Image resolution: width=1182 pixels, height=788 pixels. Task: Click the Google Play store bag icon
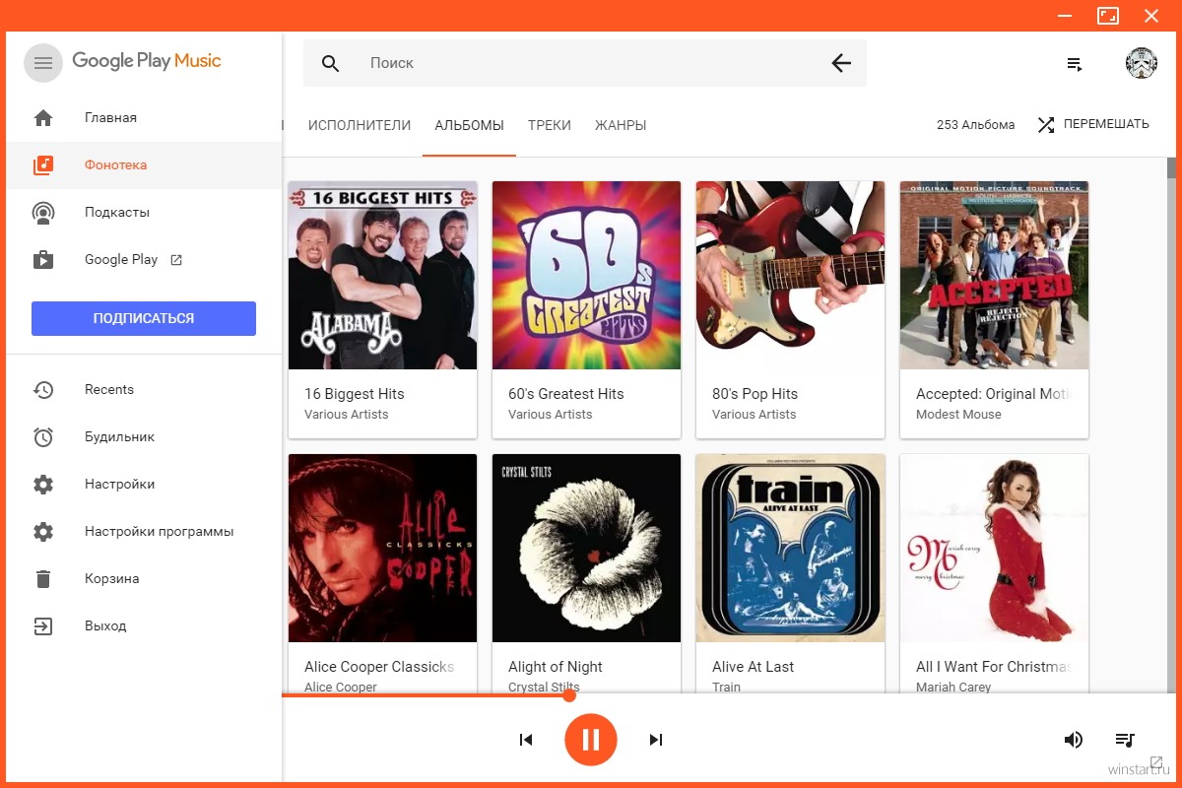tap(43, 260)
